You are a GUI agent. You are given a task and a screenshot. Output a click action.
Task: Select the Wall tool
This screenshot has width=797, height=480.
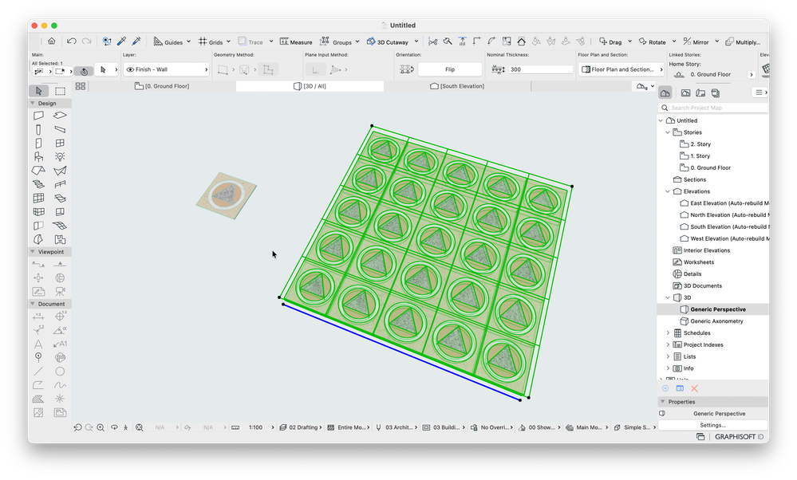(38, 116)
